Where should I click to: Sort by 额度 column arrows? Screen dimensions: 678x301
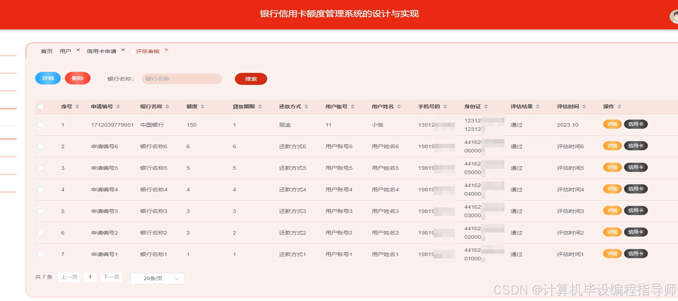[203, 106]
